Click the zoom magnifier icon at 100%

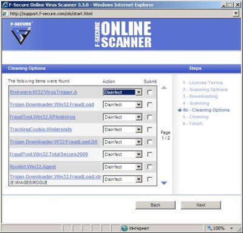pos(210,228)
